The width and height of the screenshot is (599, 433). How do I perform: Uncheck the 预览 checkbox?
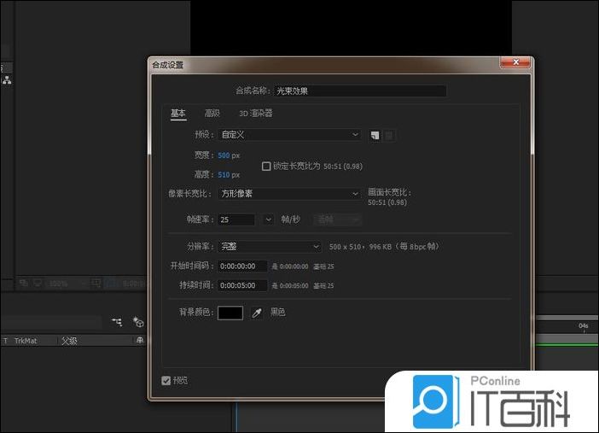point(166,381)
